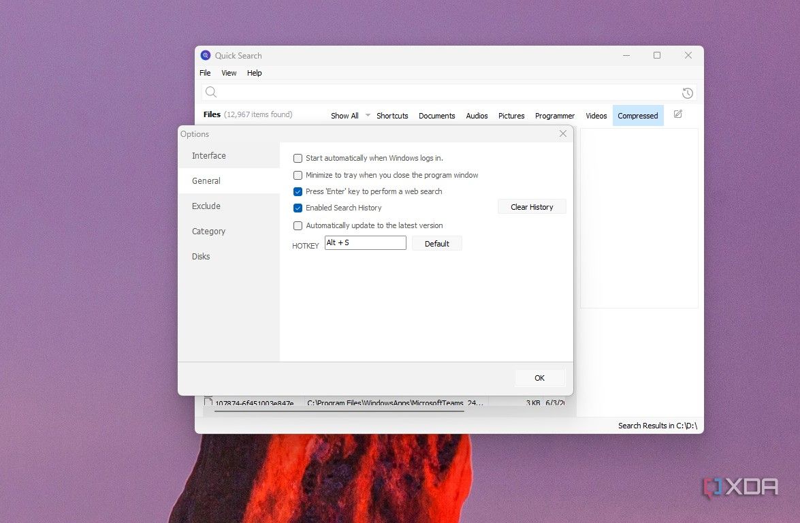Uncheck Press 'Enter' key web search option
The height and width of the screenshot is (523, 800).
tap(298, 191)
